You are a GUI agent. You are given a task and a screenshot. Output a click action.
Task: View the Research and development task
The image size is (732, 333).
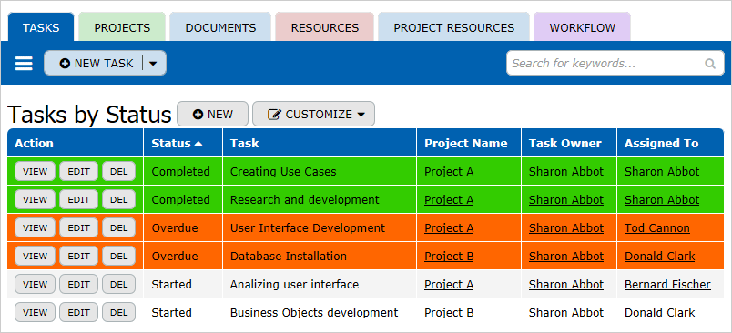pos(35,199)
